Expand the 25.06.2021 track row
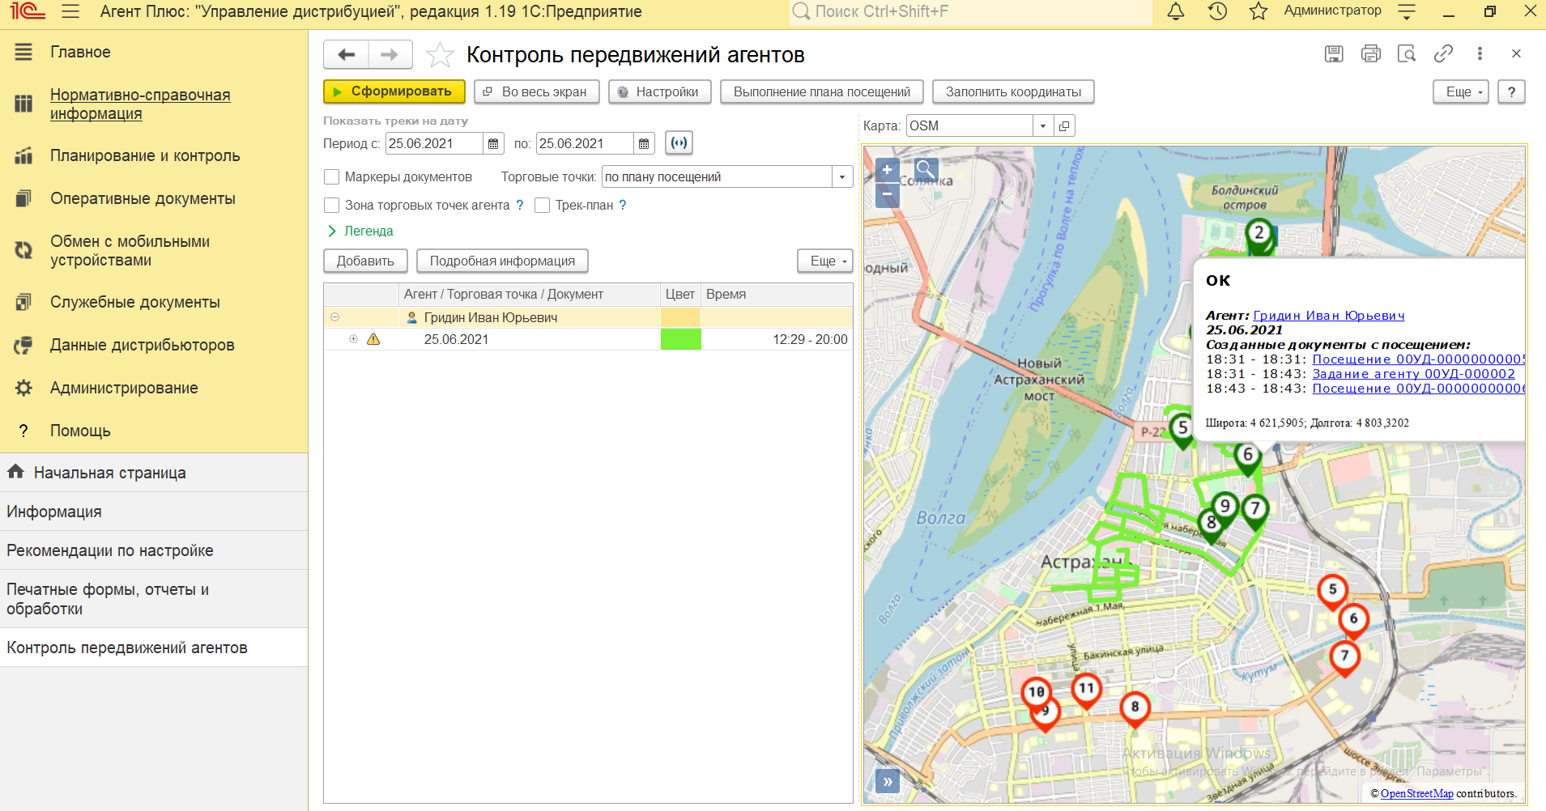The image size is (1546, 811). pos(353,339)
